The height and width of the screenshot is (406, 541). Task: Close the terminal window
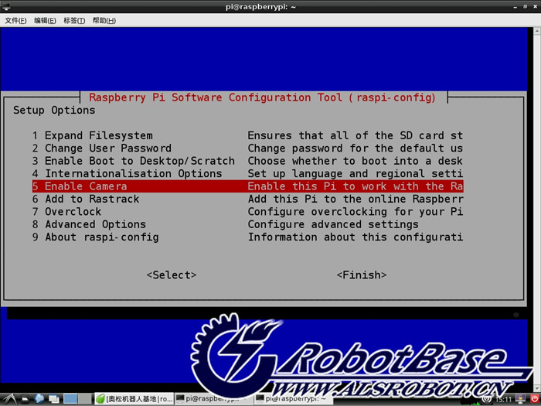tap(535, 6)
